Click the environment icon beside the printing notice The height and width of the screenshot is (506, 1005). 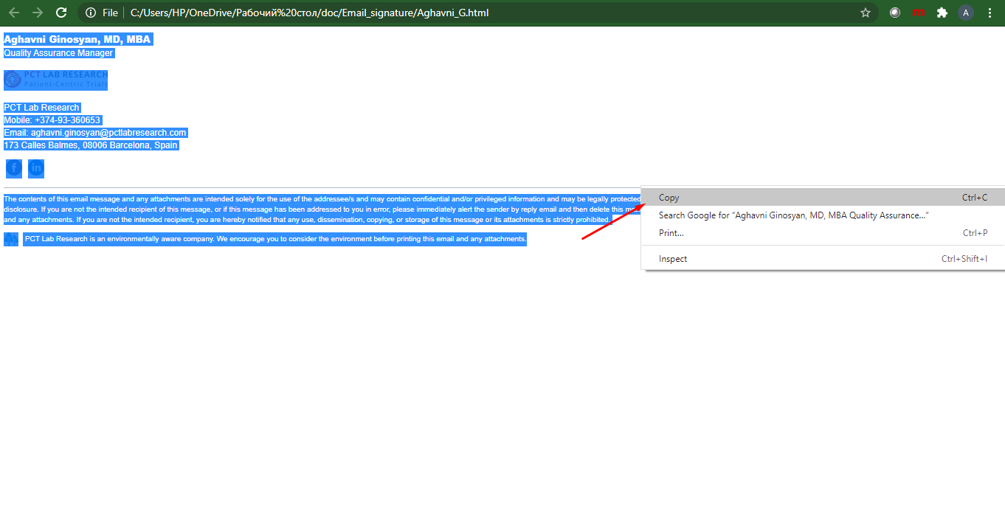point(11,239)
